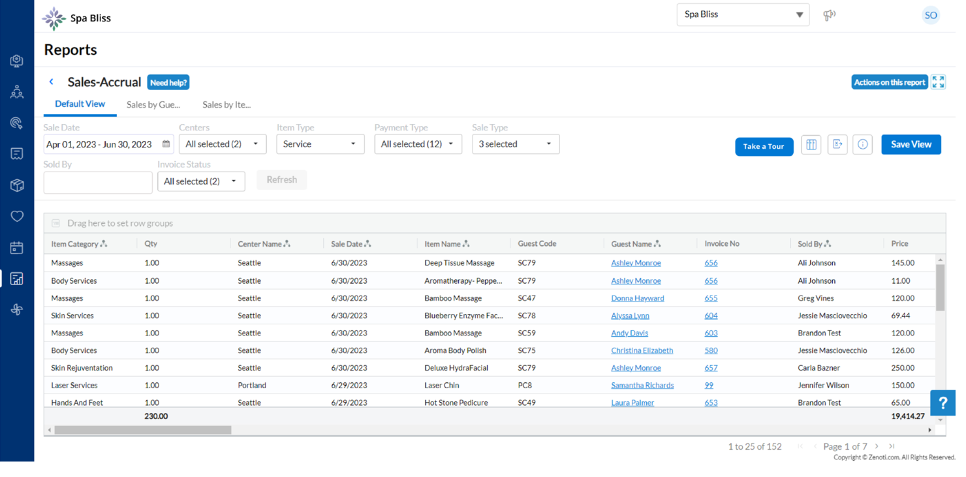
Task: Open the announcements megaphone icon
Action: (829, 15)
